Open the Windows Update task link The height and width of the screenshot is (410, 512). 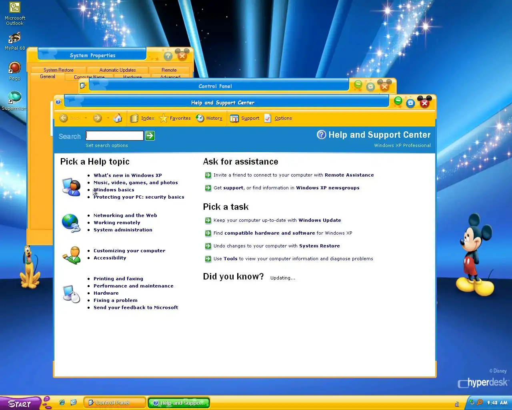click(320, 220)
